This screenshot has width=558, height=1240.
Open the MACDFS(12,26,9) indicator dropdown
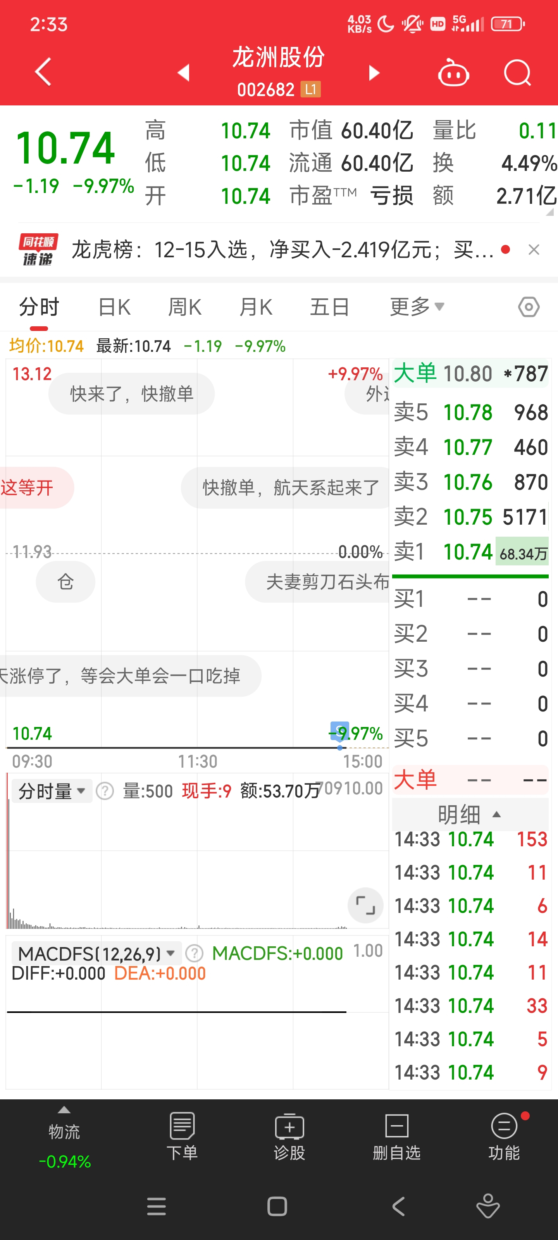pos(96,954)
